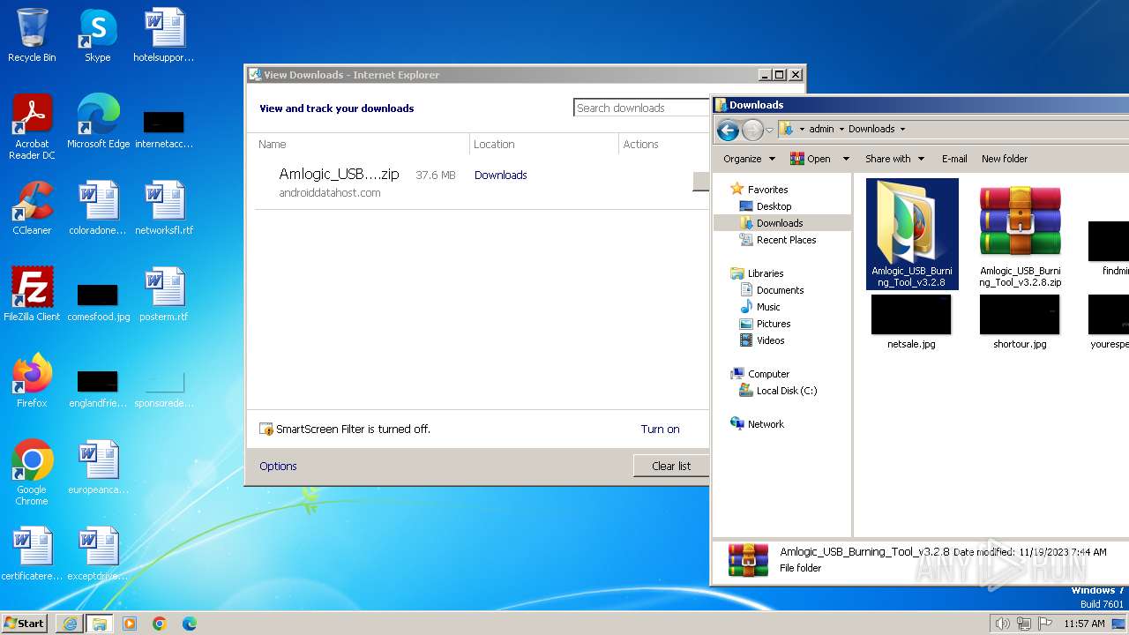The height and width of the screenshot is (635, 1129).
Task: Open the Recycle Bin desktop icon
Action: (32, 35)
